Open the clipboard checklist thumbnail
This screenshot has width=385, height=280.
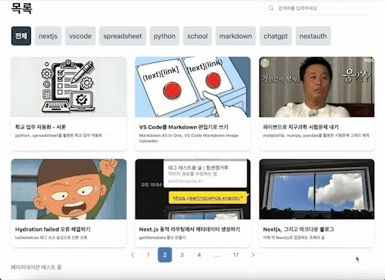(69, 87)
